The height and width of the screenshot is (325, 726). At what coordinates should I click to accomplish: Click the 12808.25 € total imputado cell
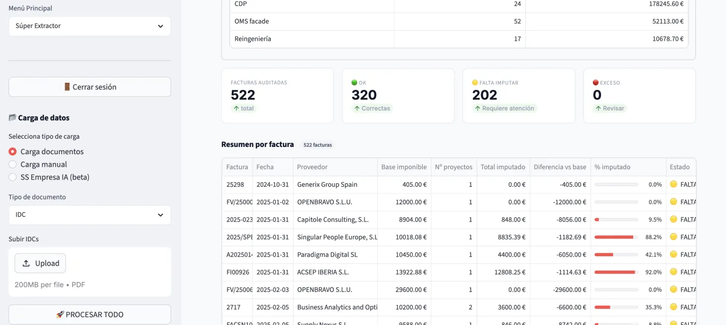[503, 272]
